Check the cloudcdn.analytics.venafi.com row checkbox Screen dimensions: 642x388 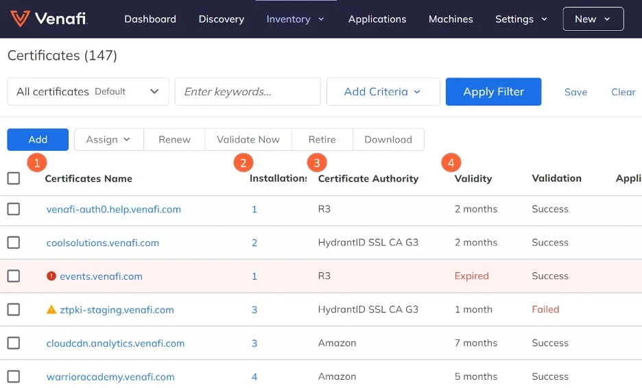pos(14,343)
